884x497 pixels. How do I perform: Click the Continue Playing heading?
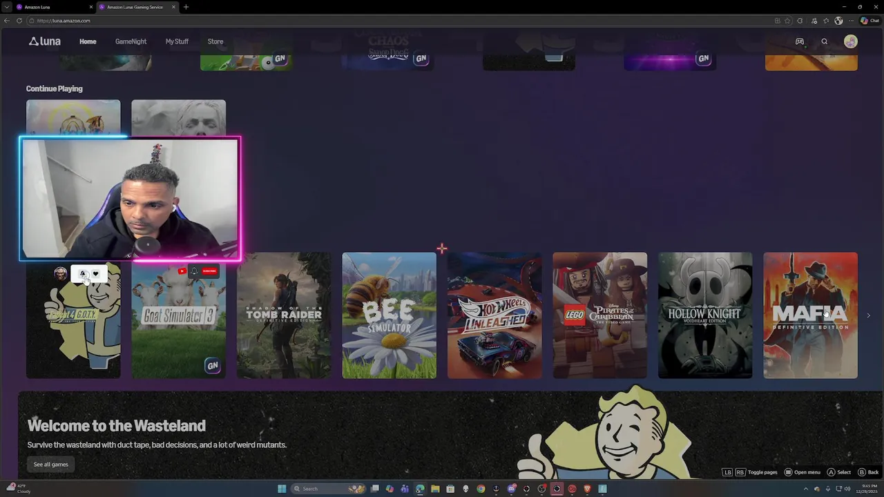click(54, 88)
